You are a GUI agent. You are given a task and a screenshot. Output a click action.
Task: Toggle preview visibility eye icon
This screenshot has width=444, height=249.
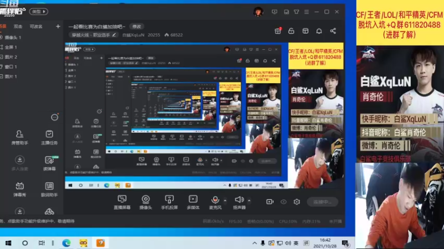284,201
